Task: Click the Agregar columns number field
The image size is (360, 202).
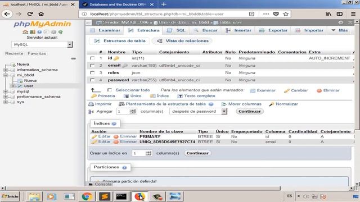Action: (x=127, y=112)
